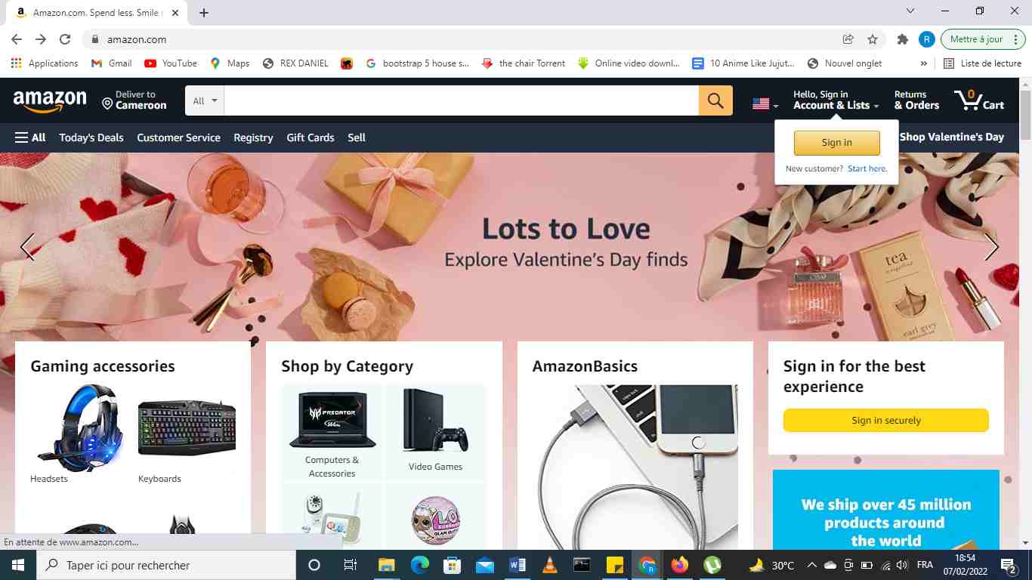Show next carousel banner with right arrow
This screenshot has width=1032, height=580.
click(x=991, y=247)
